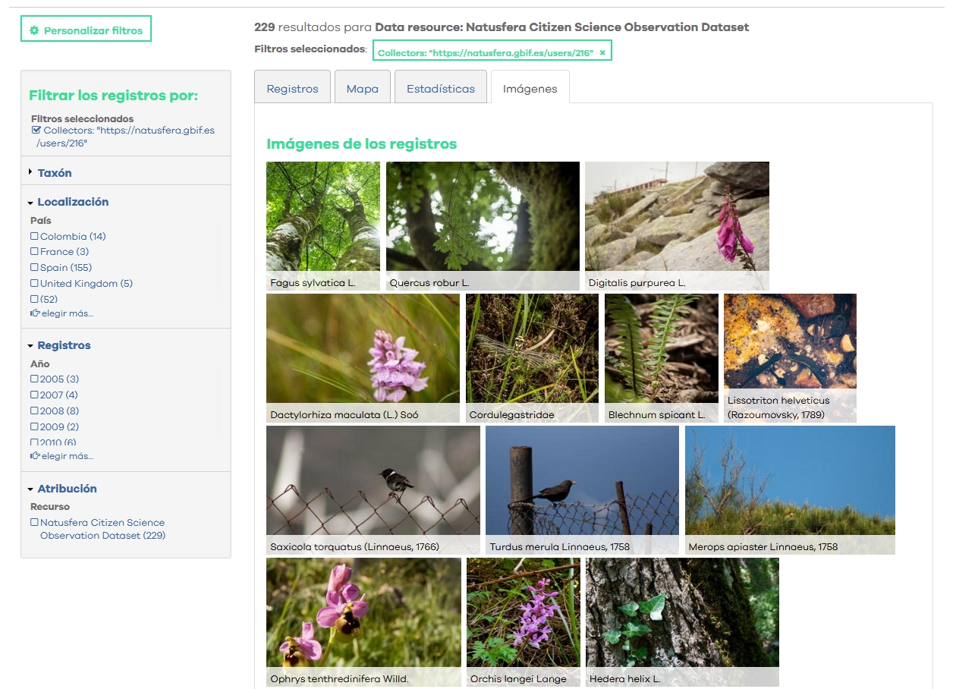This screenshot has height=689, width=956.
Task: Go to the Registros tab
Action: tap(292, 89)
